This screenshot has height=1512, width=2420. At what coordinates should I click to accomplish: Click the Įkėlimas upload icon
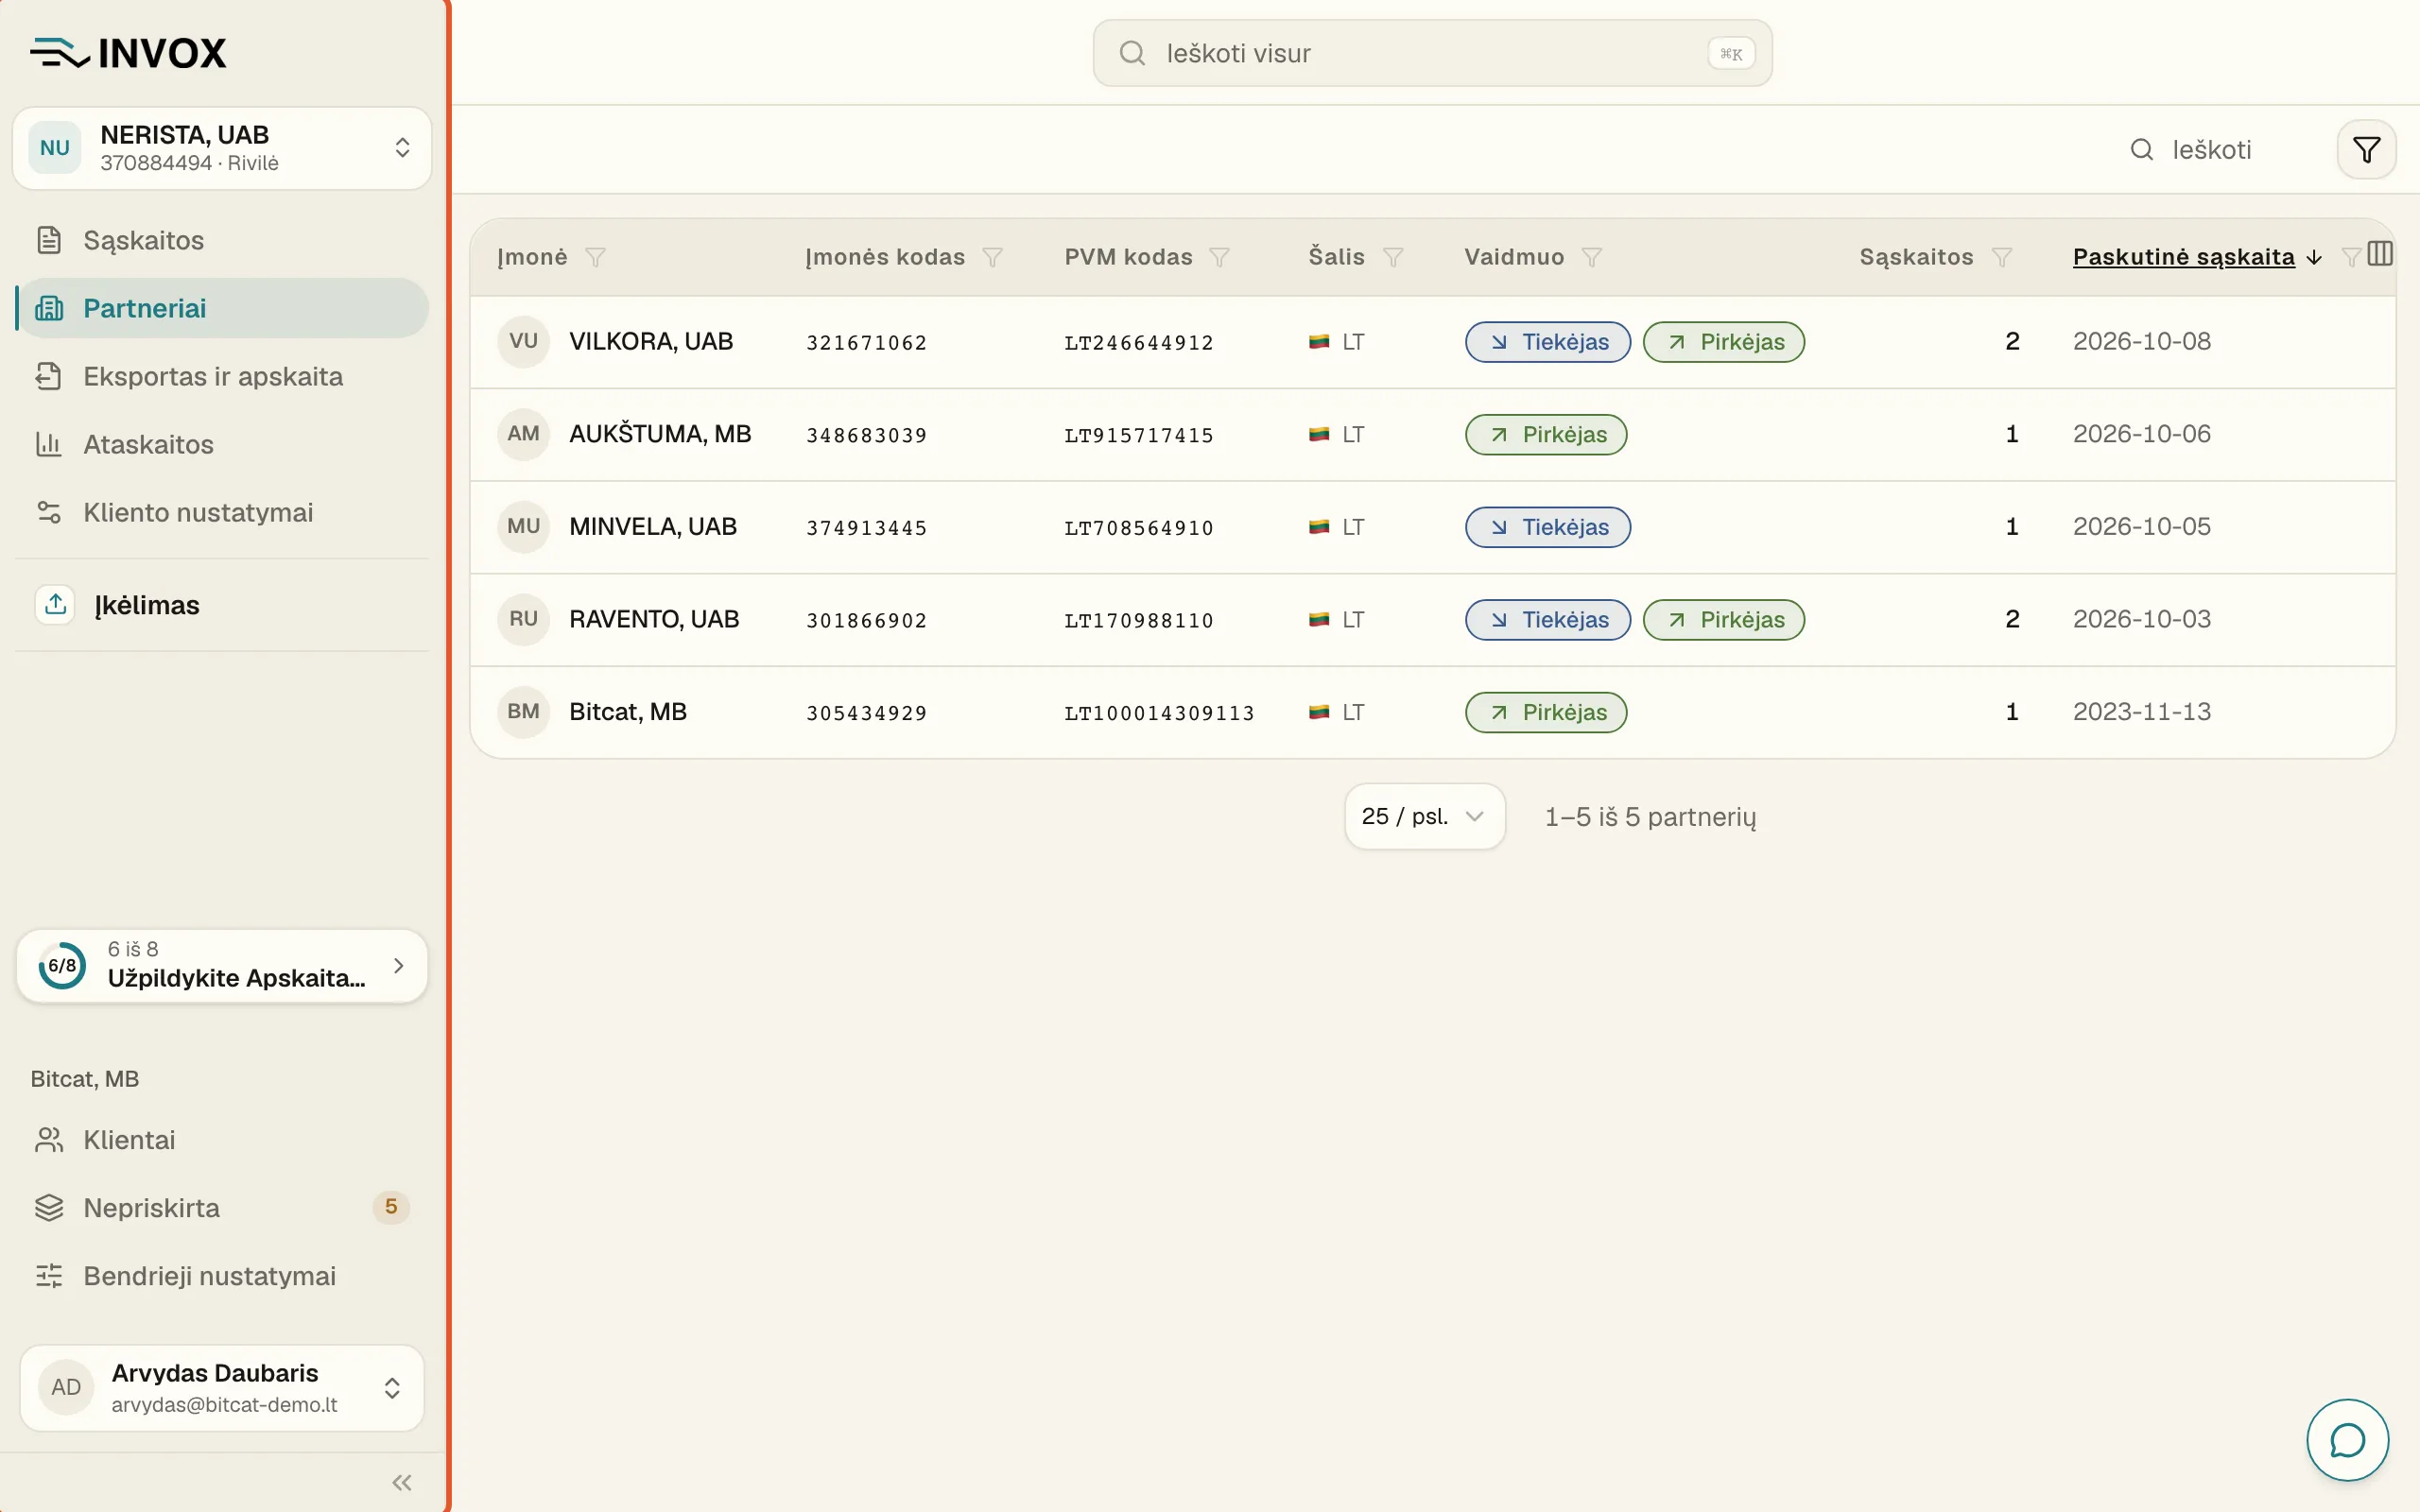tap(56, 604)
